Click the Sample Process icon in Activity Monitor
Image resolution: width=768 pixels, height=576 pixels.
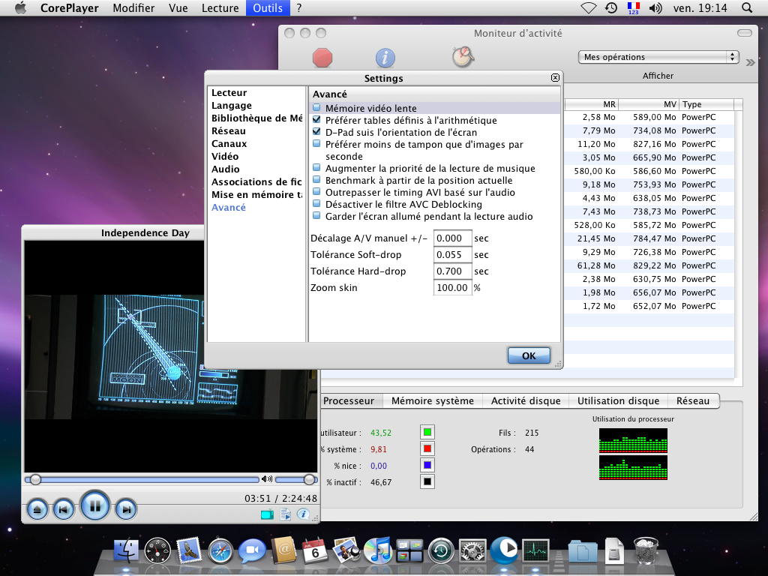click(463, 57)
